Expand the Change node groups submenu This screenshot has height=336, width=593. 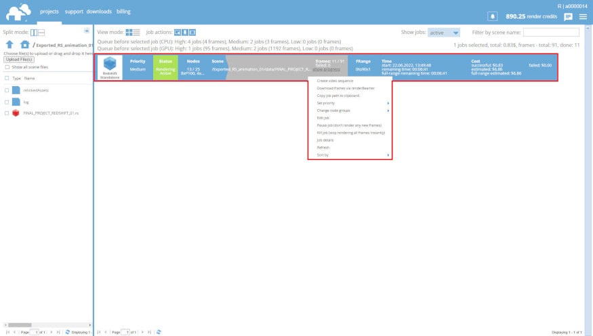click(350, 110)
